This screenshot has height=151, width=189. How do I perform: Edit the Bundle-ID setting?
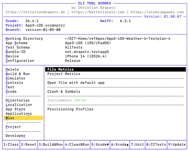15,52
